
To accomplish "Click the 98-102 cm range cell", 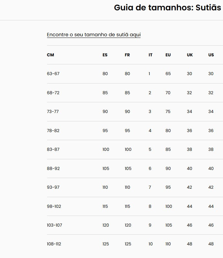I will point(54,207).
